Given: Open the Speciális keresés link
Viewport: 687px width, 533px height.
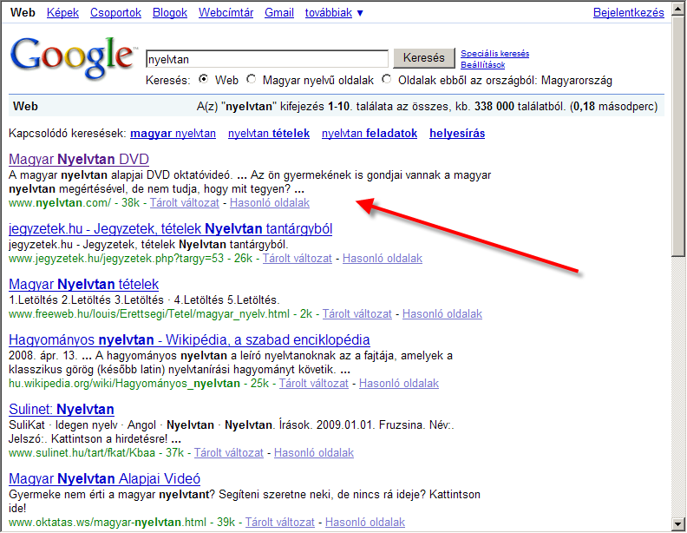Looking at the screenshot, I should (494, 54).
